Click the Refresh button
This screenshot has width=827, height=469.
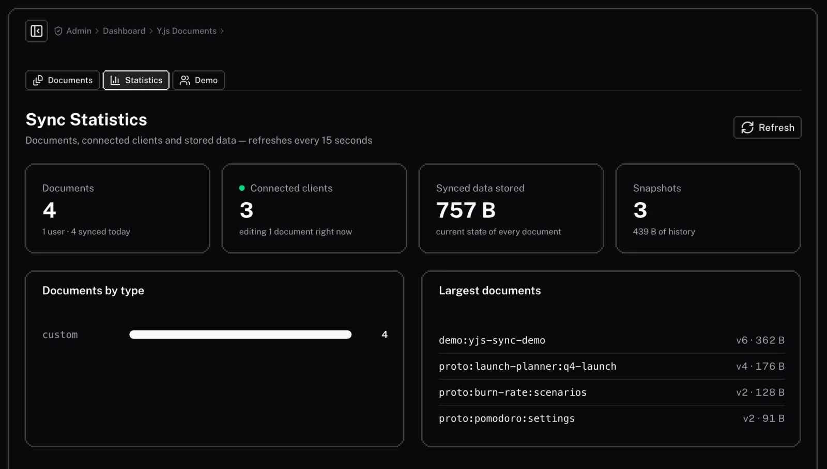click(768, 128)
